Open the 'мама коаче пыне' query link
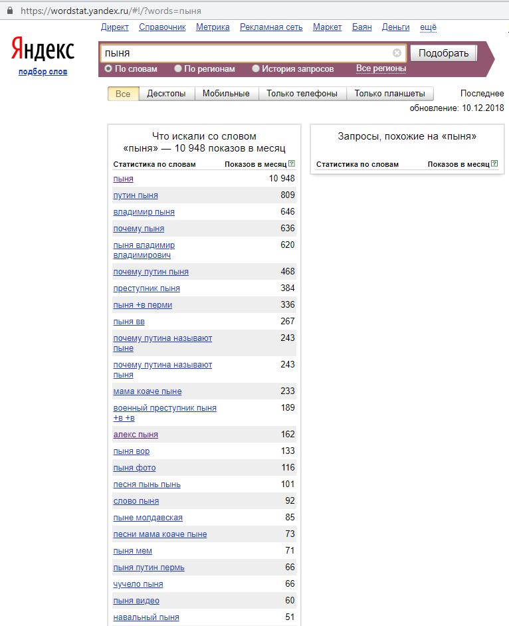 tap(148, 391)
